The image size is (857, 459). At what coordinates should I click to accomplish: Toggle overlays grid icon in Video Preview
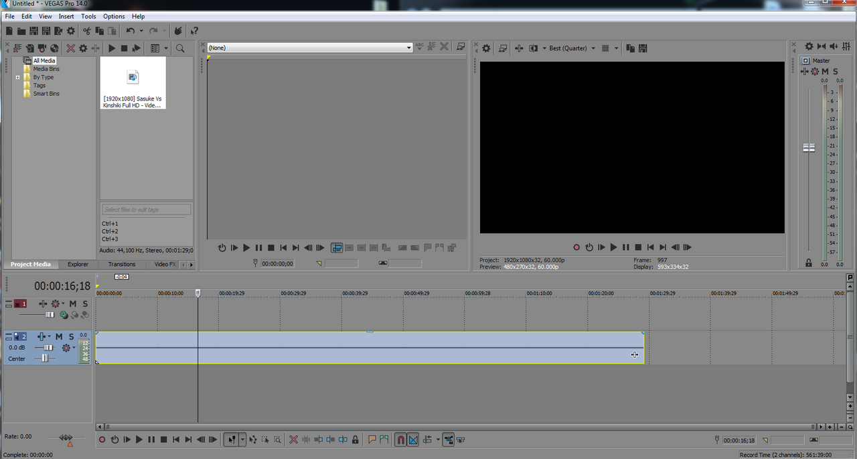605,48
